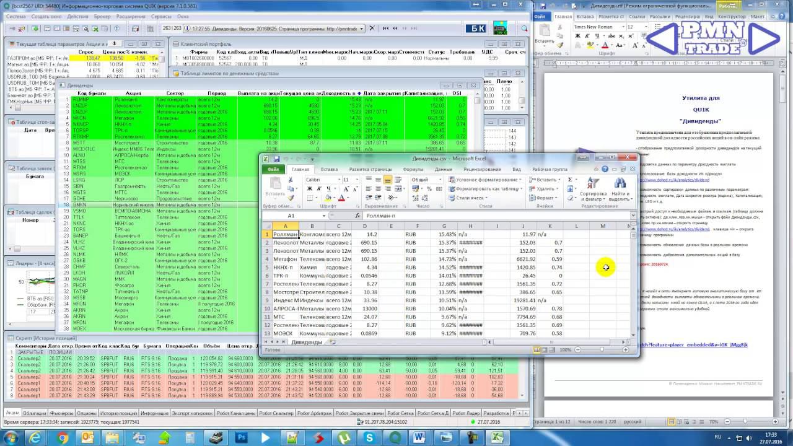The width and height of the screenshot is (793, 446).
Task: Click the Cut scissors icon in Excel
Action: coord(290,180)
